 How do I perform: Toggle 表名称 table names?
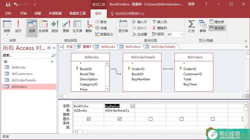coord(217,28)
